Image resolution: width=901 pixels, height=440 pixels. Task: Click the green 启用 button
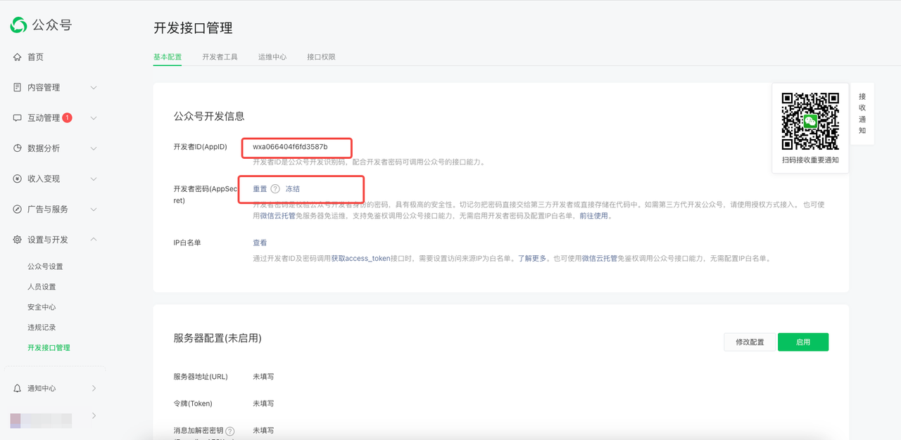tap(802, 342)
